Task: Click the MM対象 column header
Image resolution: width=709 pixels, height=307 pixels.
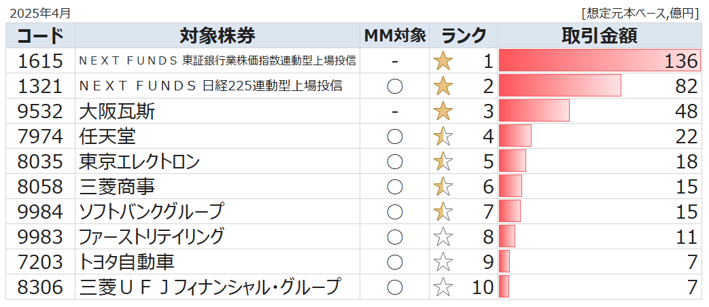Action: [394, 35]
